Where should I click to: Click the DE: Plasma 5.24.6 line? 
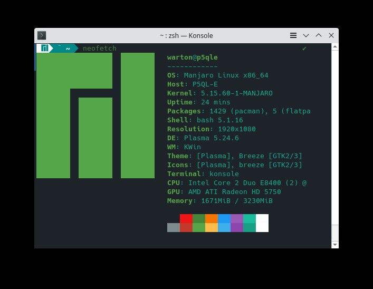pos(203,138)
